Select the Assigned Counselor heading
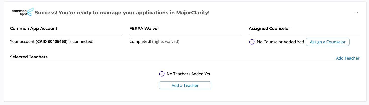 coord(269,28)
